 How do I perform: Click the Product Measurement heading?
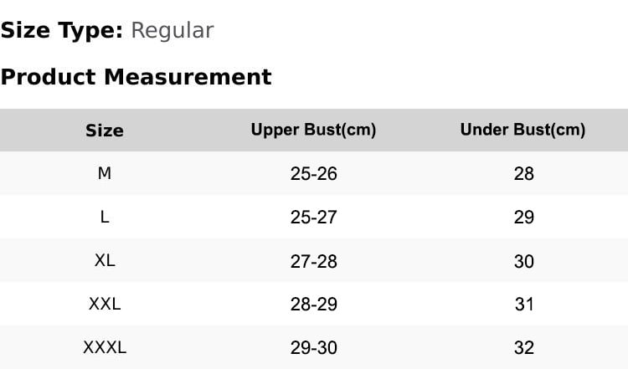(136, 77)
